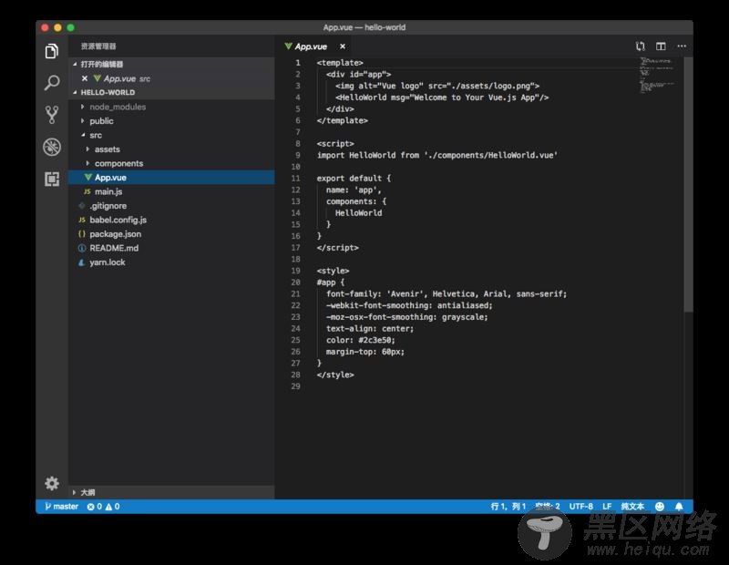Open main.js in the file tree
Viewport: 729px width, 565px height.
(x=171, y=191)
